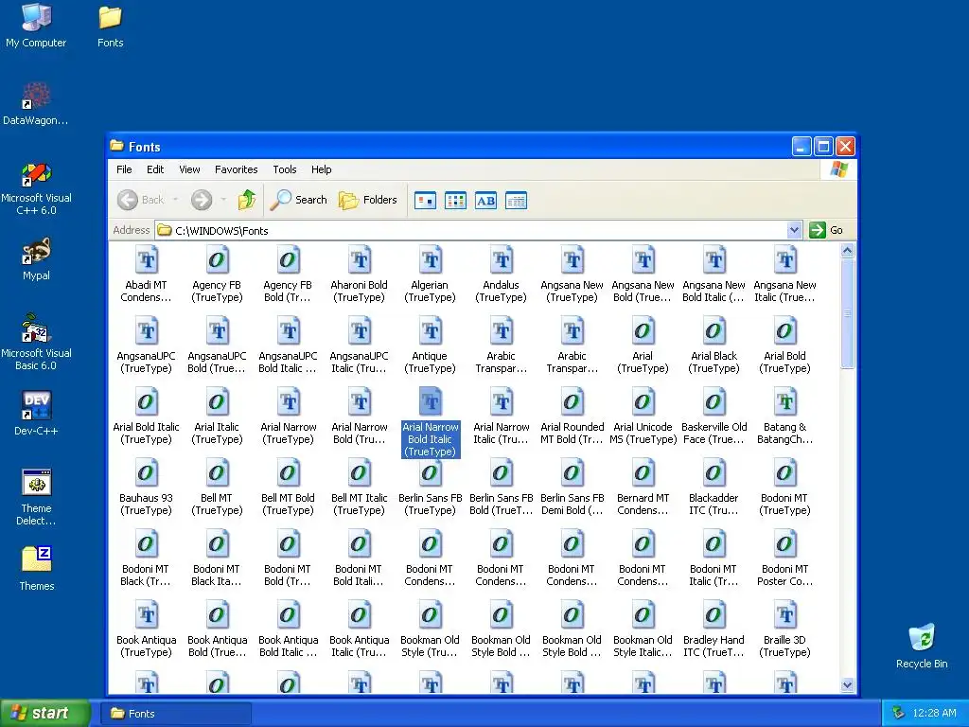This screenshot has width=969, height=727.
Task: Select Book Antiqua (TrueType) font
Action: [x=146, y=629]
